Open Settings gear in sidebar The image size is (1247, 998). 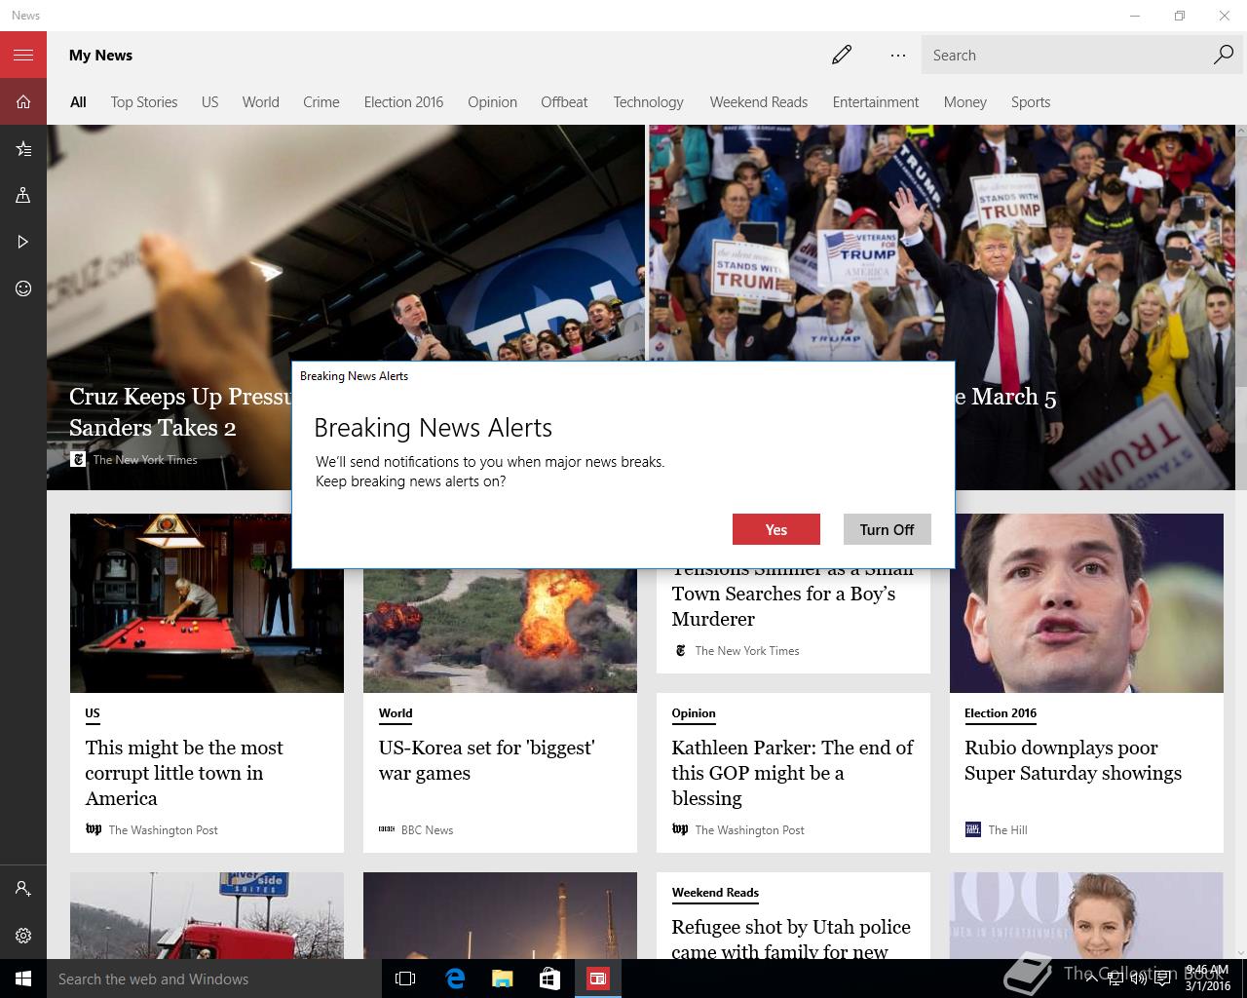pos(23,936)
